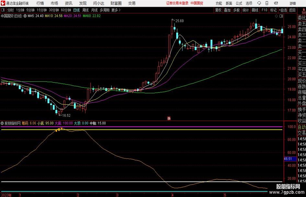This screenshot has height=197, width=306.
Task: Click the MA10: 24.56 label
Action: tap(54, 16)
